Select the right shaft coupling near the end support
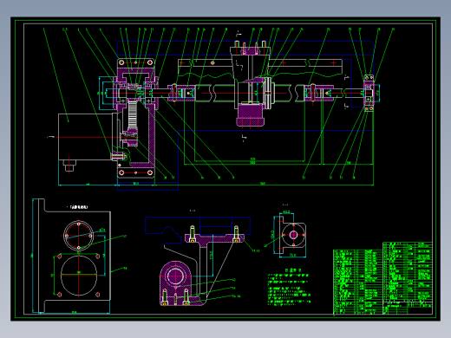This screenshot has width=451, height=338. [x=318, y=93]
